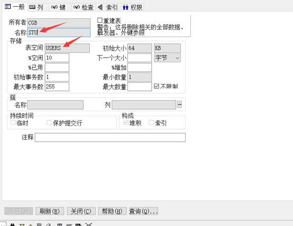Click the 下一个大小 input field
This screenshot has width=293, height=226.
coord(140,58)
